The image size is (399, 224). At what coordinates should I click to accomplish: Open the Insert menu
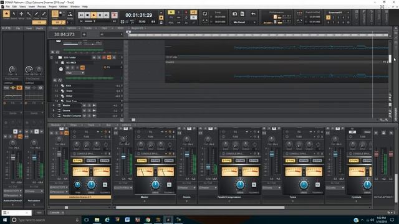pos(32,7)
